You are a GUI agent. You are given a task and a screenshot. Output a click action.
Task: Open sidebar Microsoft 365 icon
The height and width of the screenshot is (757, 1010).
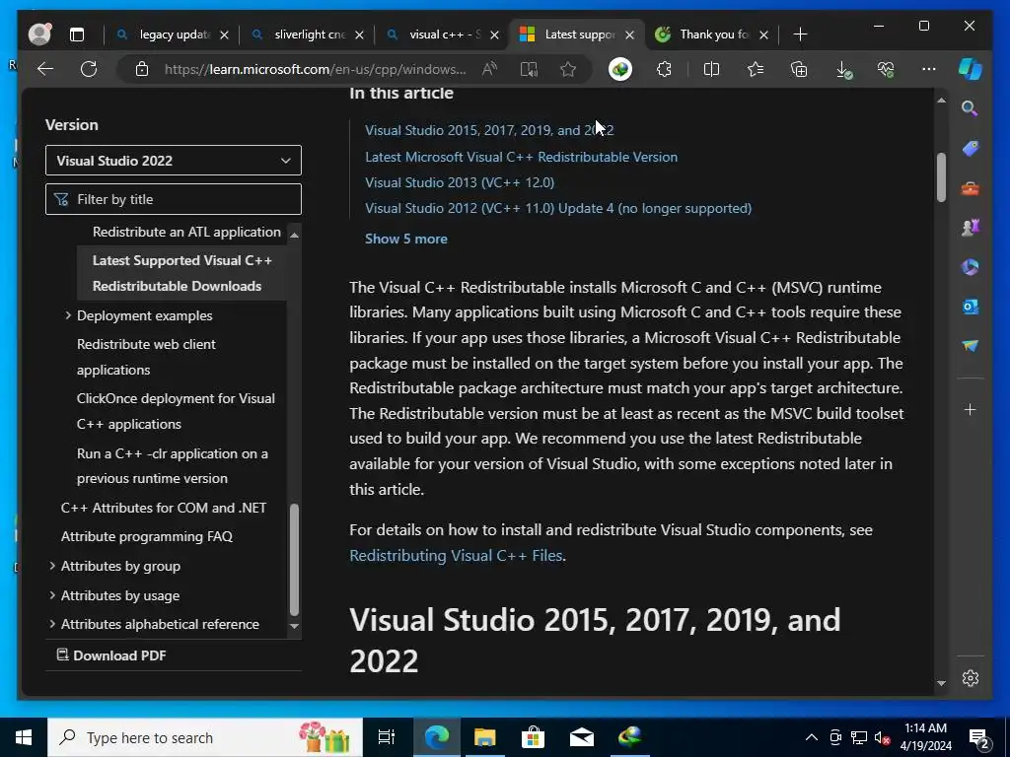pyautogui.click(x=971, y=267)
